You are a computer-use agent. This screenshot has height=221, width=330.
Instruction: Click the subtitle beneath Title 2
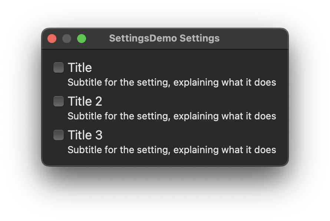pyautogui.click(x=171, y=116)
